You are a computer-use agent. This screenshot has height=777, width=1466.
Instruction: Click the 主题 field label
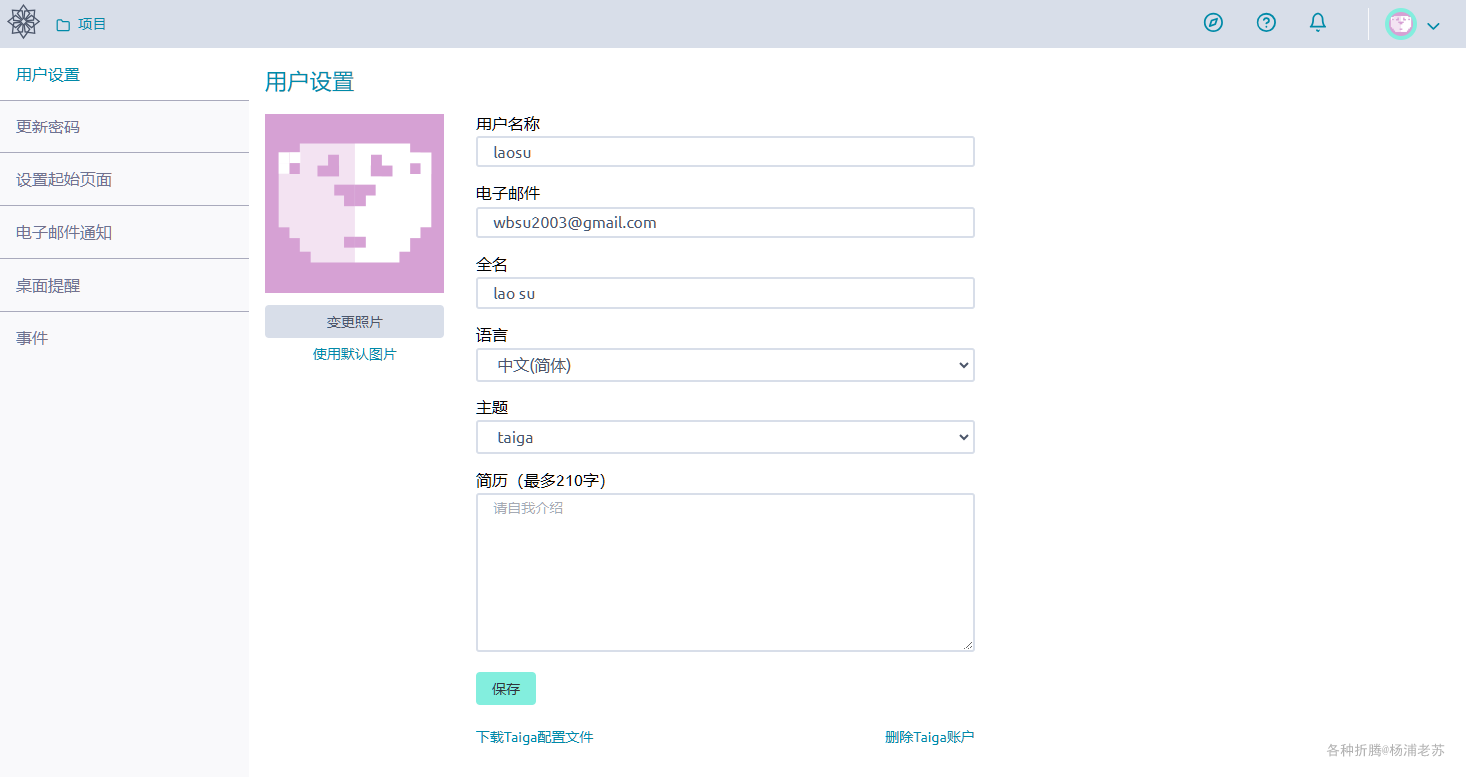pos(492,407)
